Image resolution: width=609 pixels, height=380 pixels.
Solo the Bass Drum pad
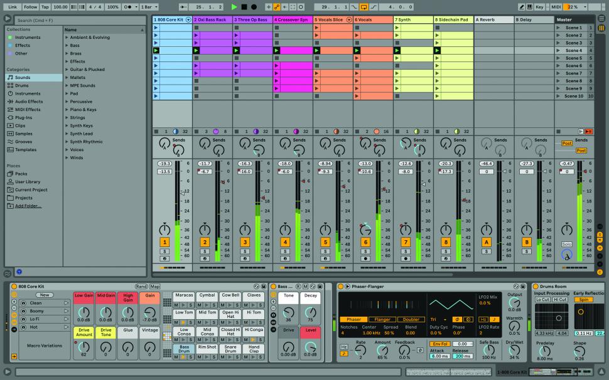click(190, 357)
